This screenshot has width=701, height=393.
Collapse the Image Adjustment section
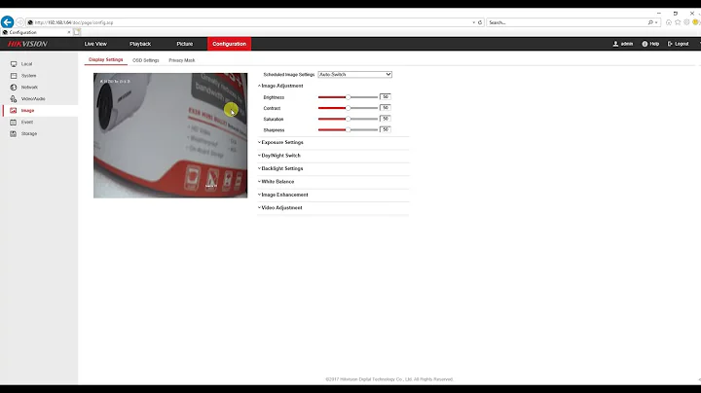pyautogui.click(x=280, y=86)
